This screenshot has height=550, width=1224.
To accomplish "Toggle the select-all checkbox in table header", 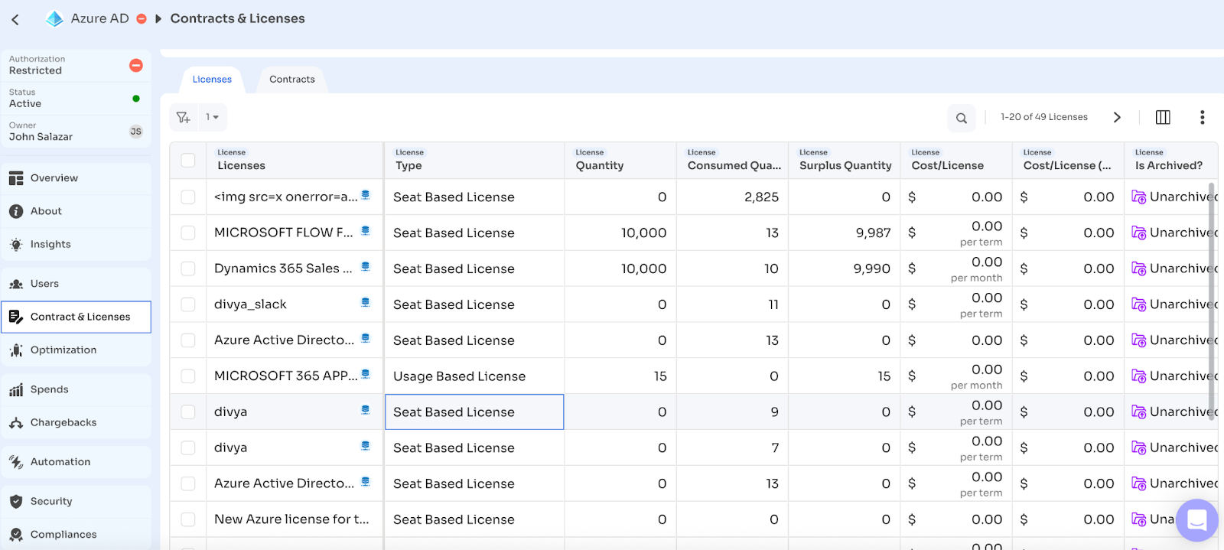I will click(x=188, y=161).
